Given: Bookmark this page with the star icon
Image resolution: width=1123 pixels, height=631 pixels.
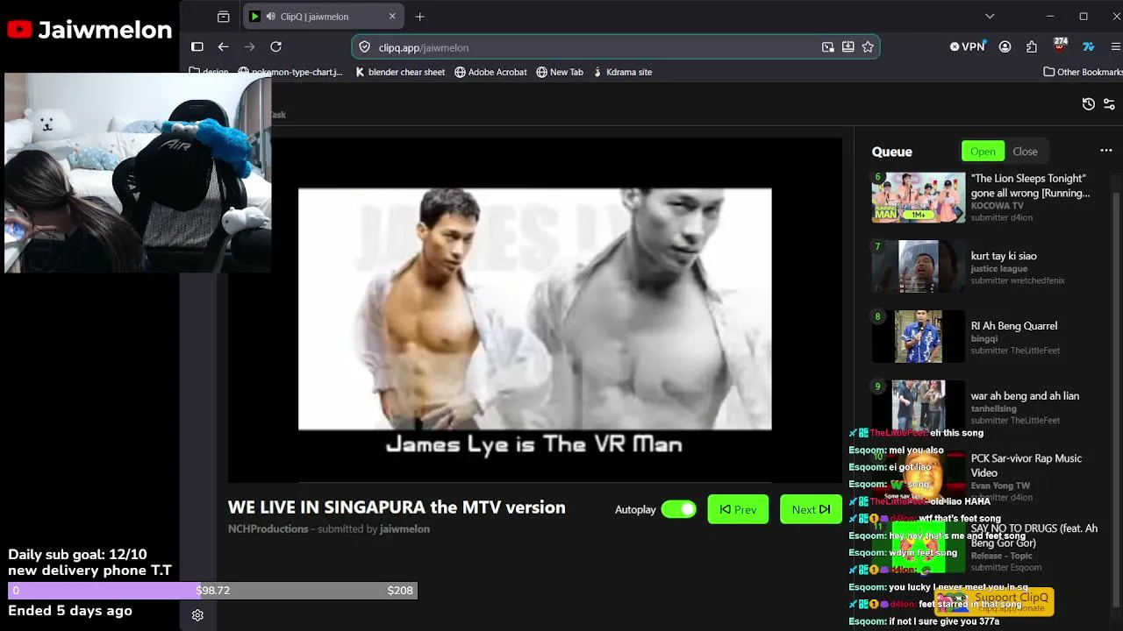Looking at the screenshot, I should [868, 47].
